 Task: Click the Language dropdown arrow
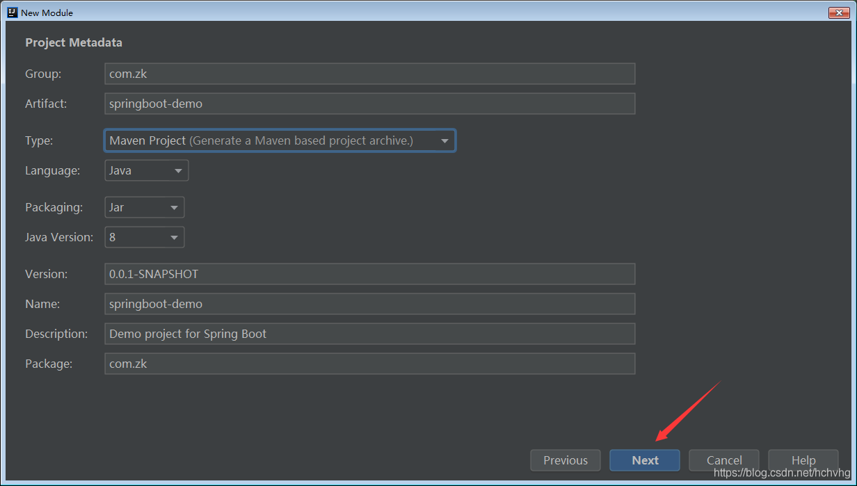coord(178,170)
